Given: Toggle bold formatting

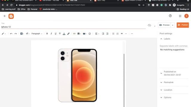Looking at the screenshot, I should (x=47, y=34).
